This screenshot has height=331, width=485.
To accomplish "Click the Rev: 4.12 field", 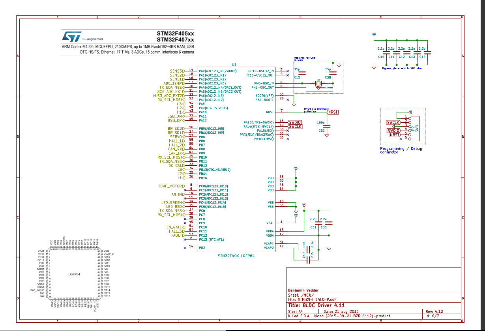I will pos(435,311).
